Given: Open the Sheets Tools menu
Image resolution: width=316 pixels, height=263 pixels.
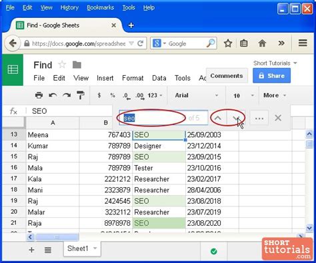Looking at the screenshot, I should (183, 78).
